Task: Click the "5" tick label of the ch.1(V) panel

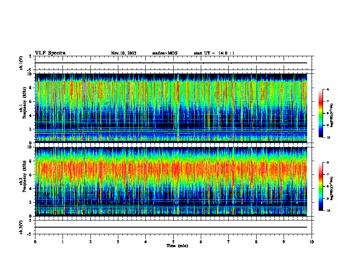Action: click(31, 56)
